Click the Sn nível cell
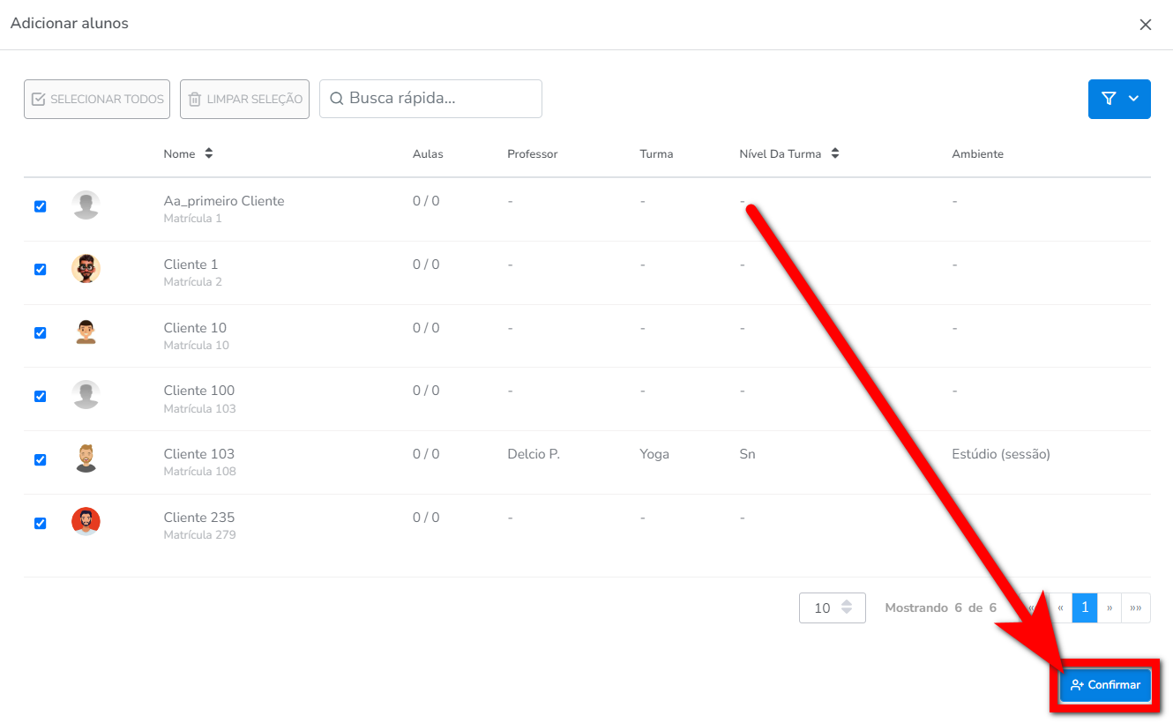Screen dimensions: 1173x723 click(x=747, y=454)
